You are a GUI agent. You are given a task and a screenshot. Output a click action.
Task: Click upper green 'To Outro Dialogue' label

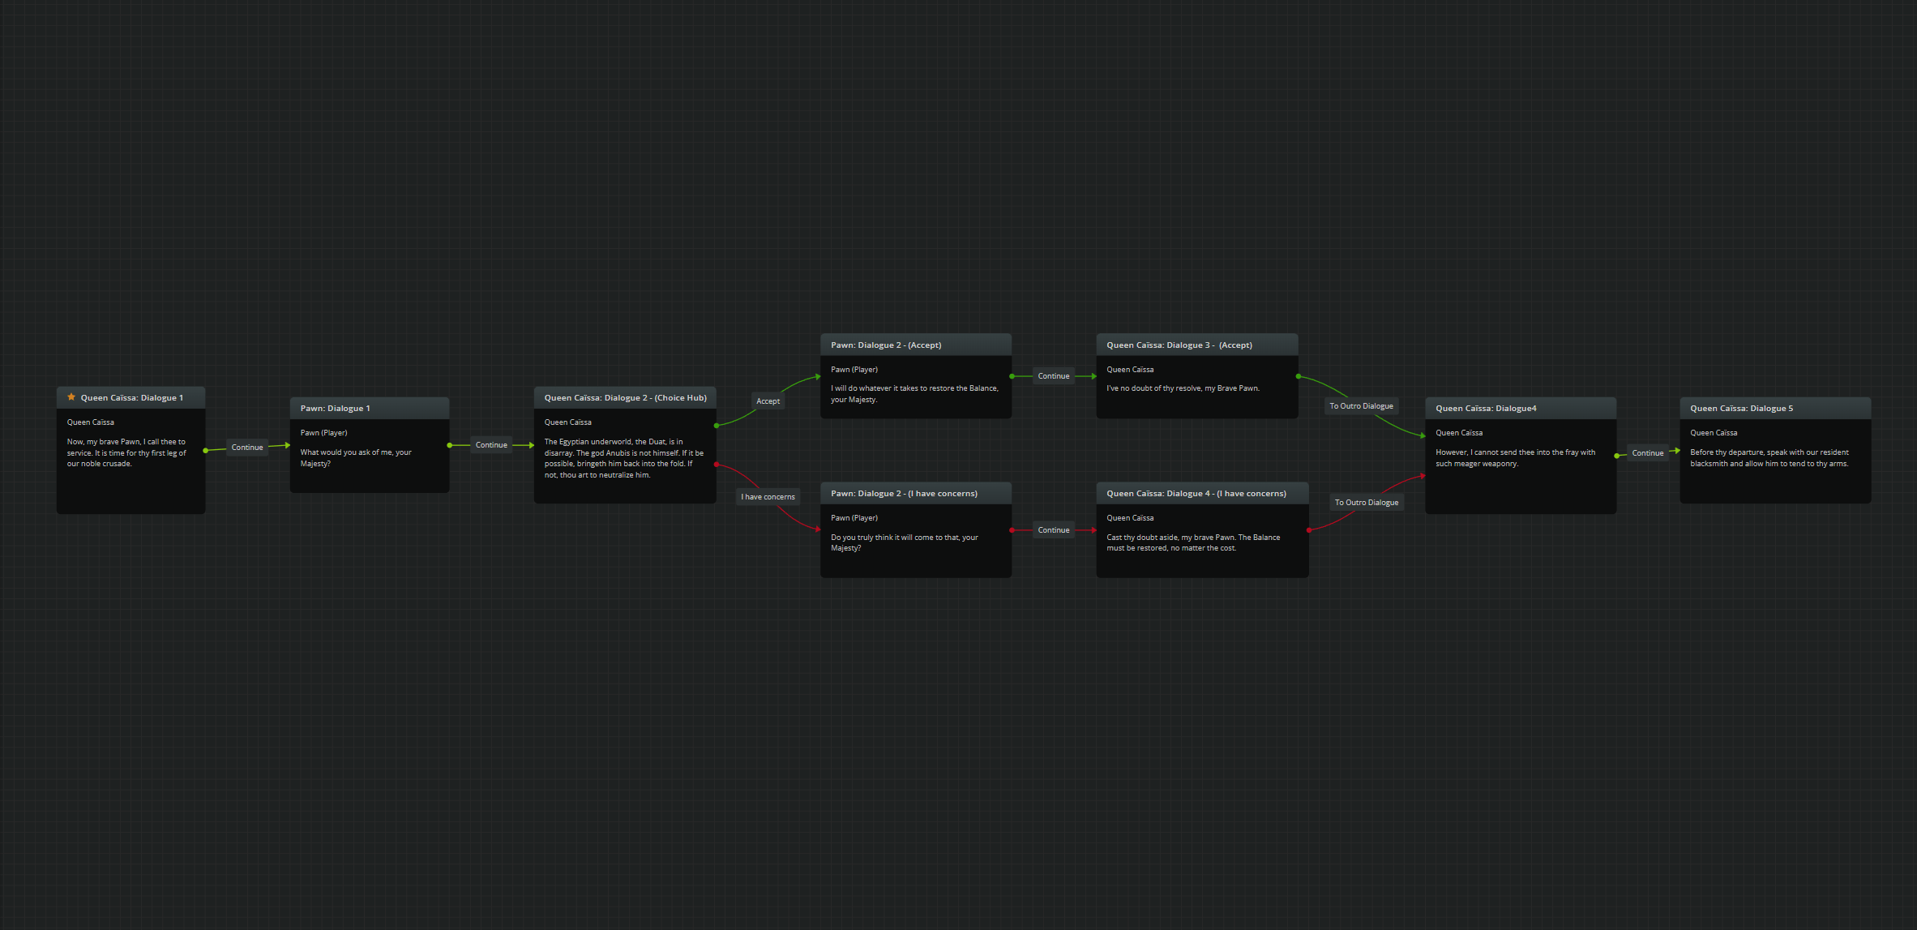tap(1361, 406)
